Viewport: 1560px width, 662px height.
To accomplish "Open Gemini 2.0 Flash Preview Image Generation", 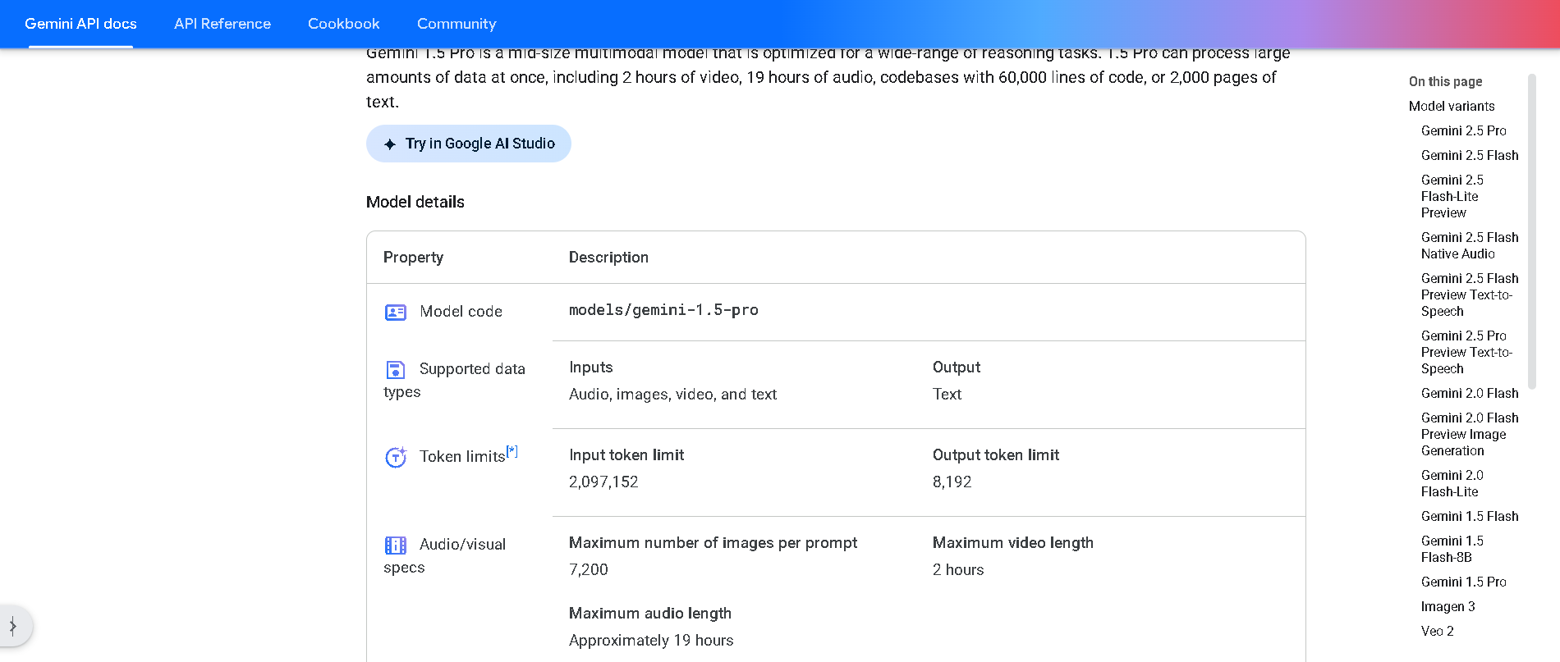I will click(x=1469, y=434).
